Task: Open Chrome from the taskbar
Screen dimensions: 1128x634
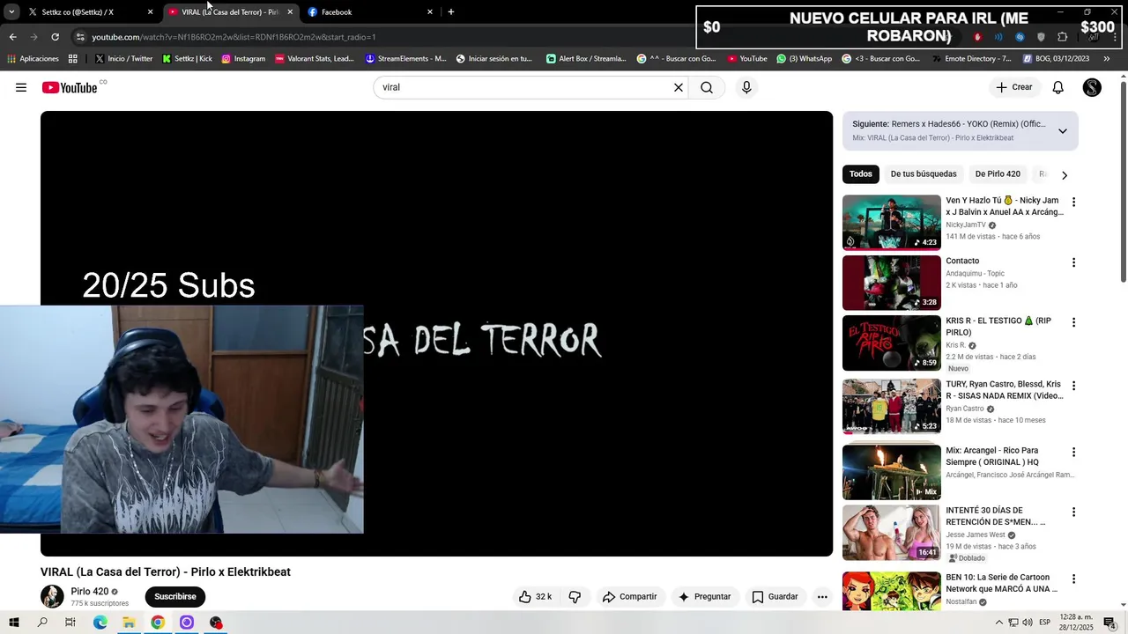Action: pos(158,623)
